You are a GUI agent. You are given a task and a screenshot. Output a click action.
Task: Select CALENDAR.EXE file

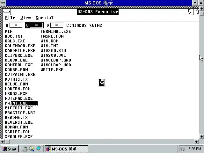pos(20,46)
